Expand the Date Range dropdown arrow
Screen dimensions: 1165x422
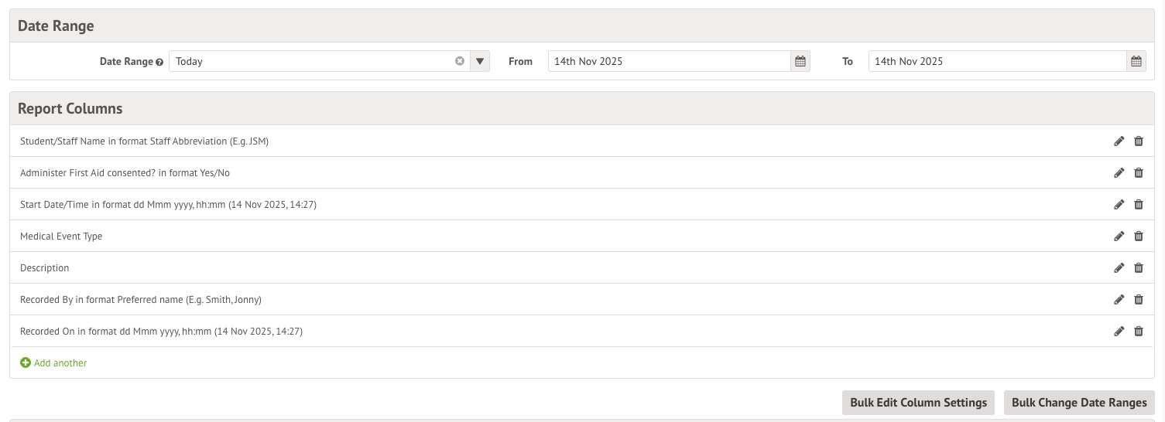480,61
